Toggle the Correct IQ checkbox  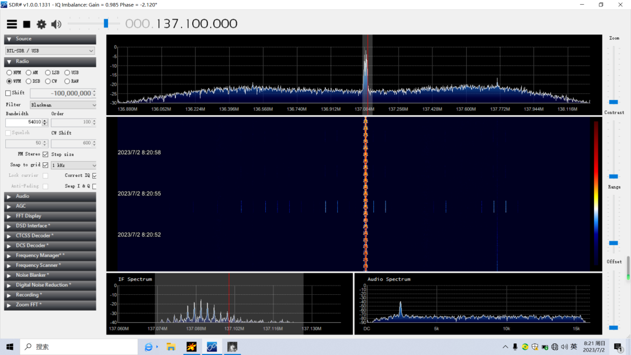(x=95, y=176)
